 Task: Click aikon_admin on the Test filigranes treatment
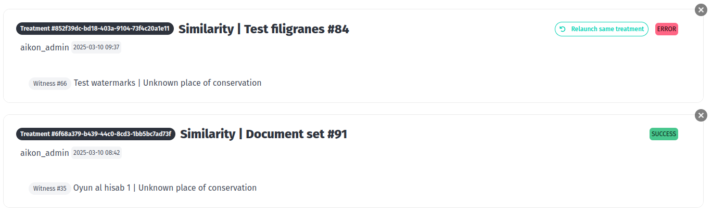click(45, 47)
